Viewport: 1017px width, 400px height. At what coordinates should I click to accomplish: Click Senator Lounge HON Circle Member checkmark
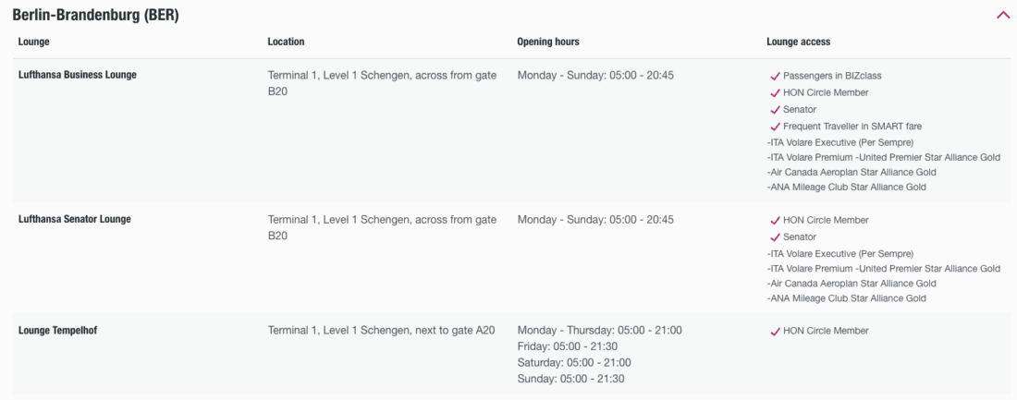tap(776, 221)
